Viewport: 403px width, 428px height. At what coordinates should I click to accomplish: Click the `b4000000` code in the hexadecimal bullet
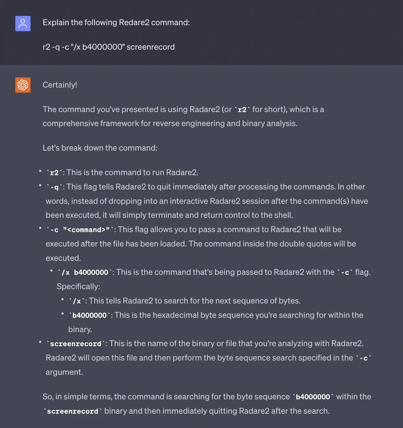click(x=89, y=316)
